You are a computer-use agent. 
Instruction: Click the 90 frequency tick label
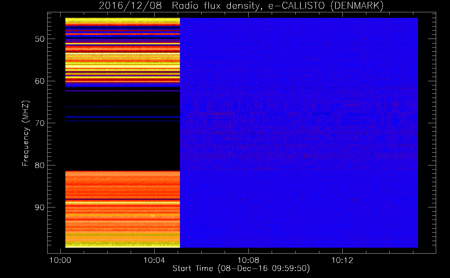click(x=40, y=208)
